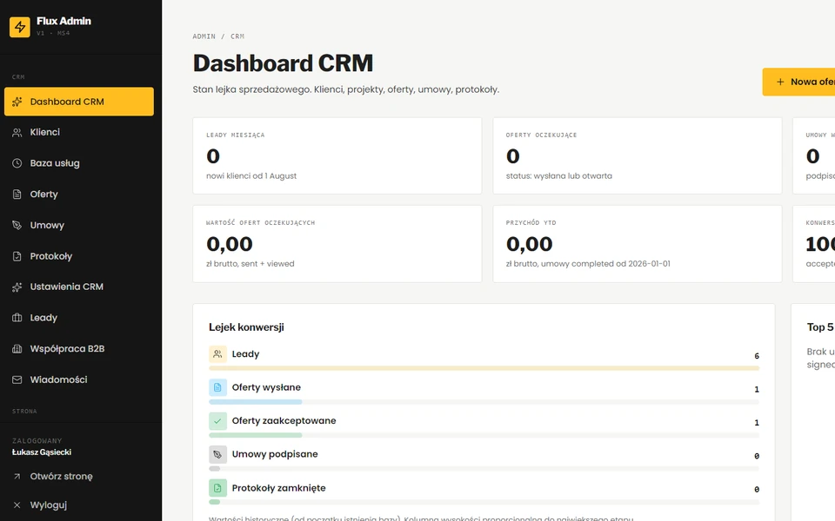Click the Baza usług clock icon

click(17, 163)
